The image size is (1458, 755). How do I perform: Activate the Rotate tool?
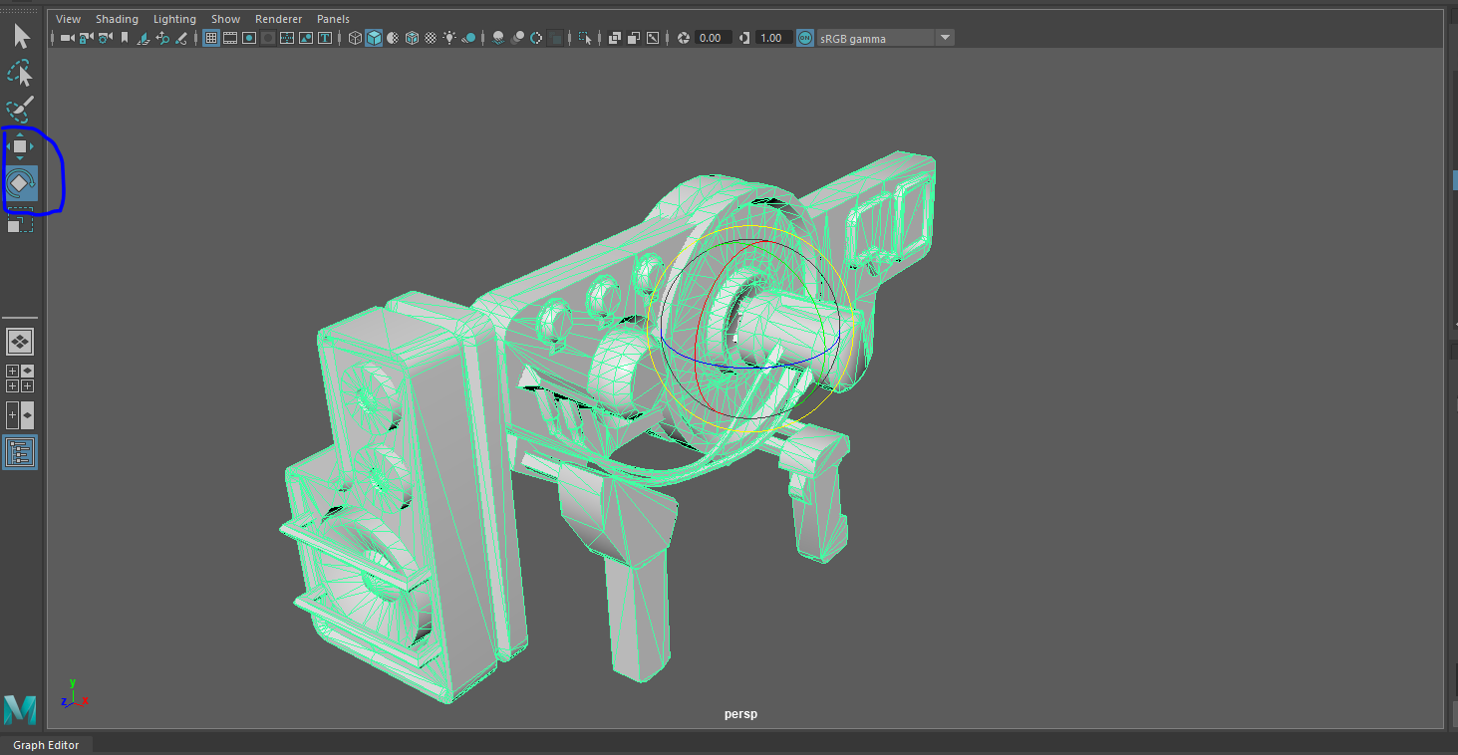click(x=20, y=183)
